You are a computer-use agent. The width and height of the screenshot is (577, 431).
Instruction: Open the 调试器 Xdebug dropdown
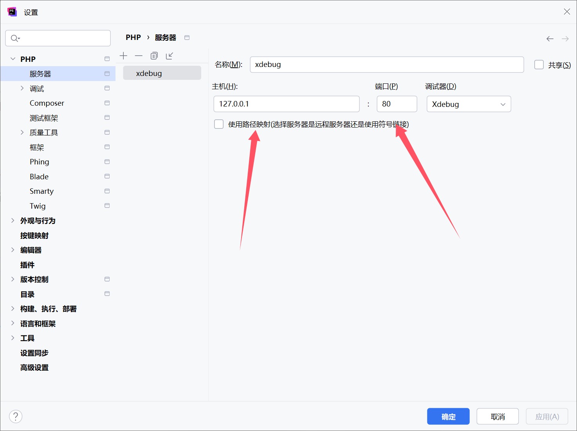tap(468, 104)
